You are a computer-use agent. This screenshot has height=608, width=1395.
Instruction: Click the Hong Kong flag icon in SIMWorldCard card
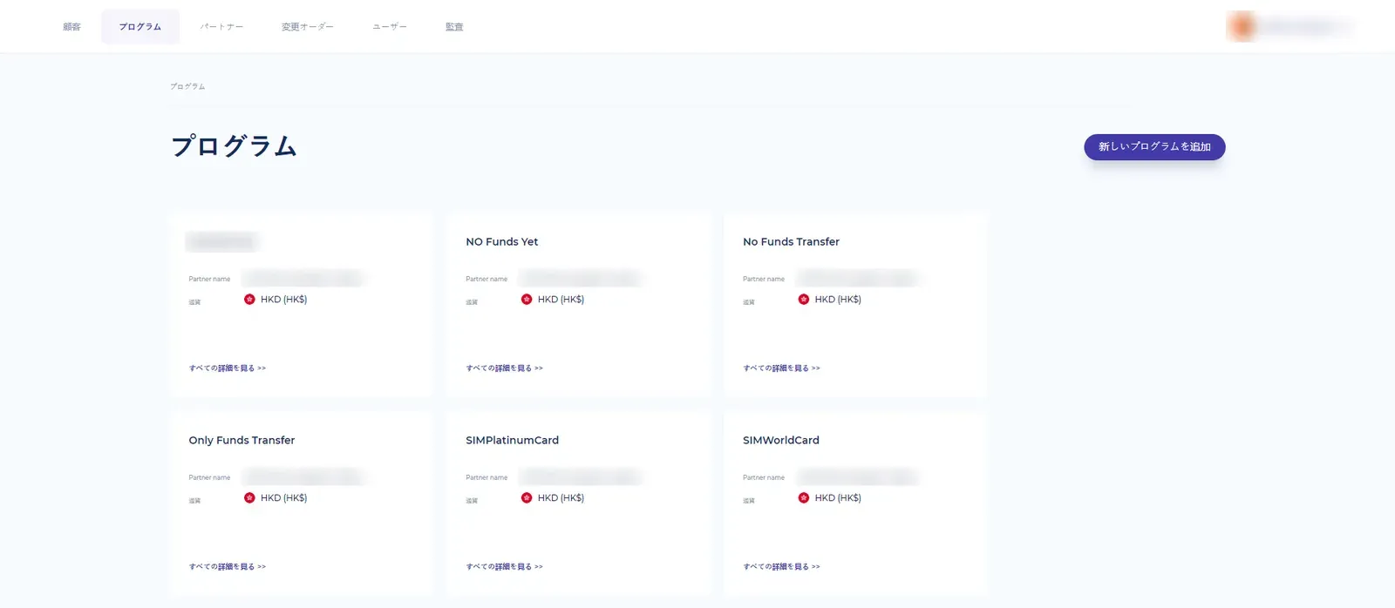(804, 498)
